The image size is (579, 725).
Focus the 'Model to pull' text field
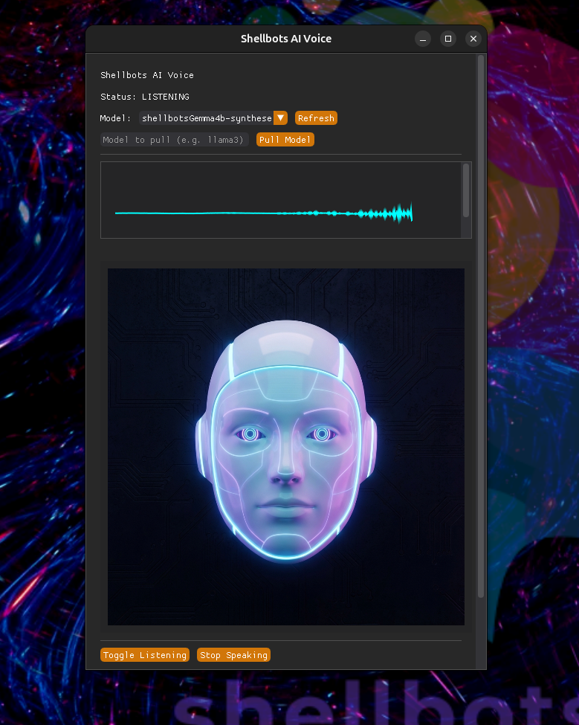[174, 140]
